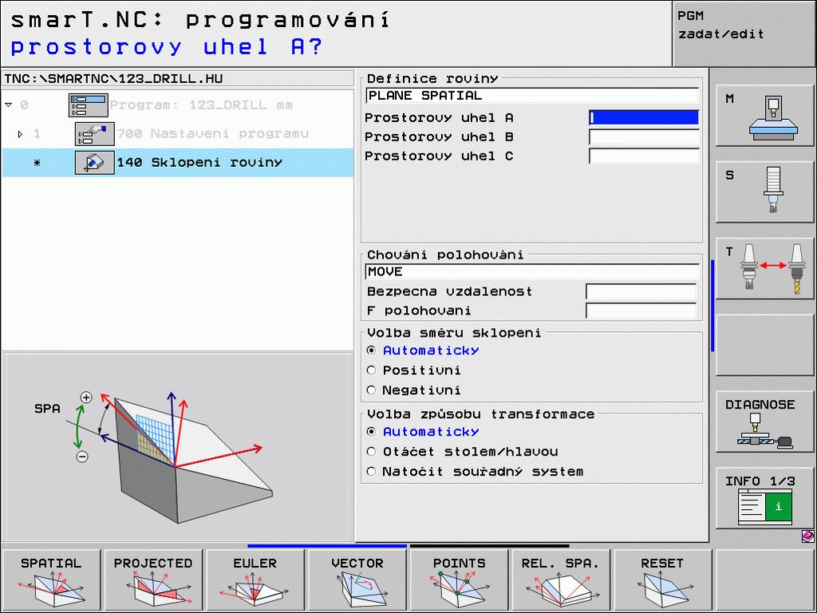Click the Volba směru sklopení heading
This screenshot has height=613, width=817.
tap(454, 333)
